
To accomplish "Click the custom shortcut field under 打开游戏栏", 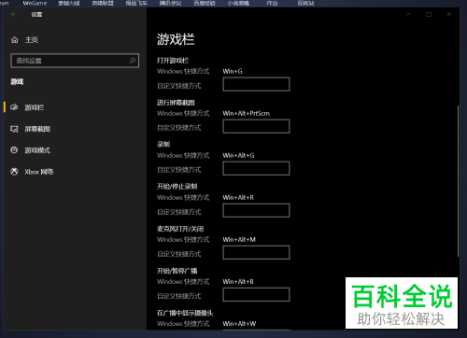I will [256, 84].
